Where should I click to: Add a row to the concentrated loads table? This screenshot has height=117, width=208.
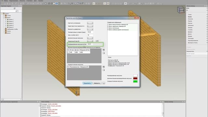104,67
